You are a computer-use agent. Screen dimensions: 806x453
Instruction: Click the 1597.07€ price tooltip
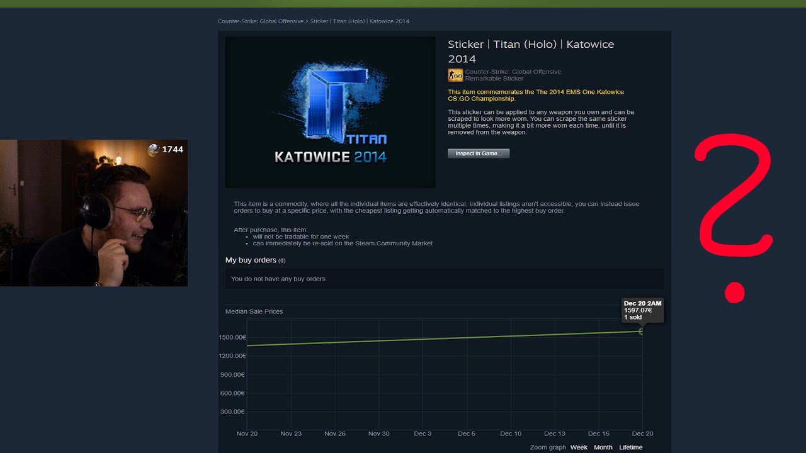tap(642, 310)
